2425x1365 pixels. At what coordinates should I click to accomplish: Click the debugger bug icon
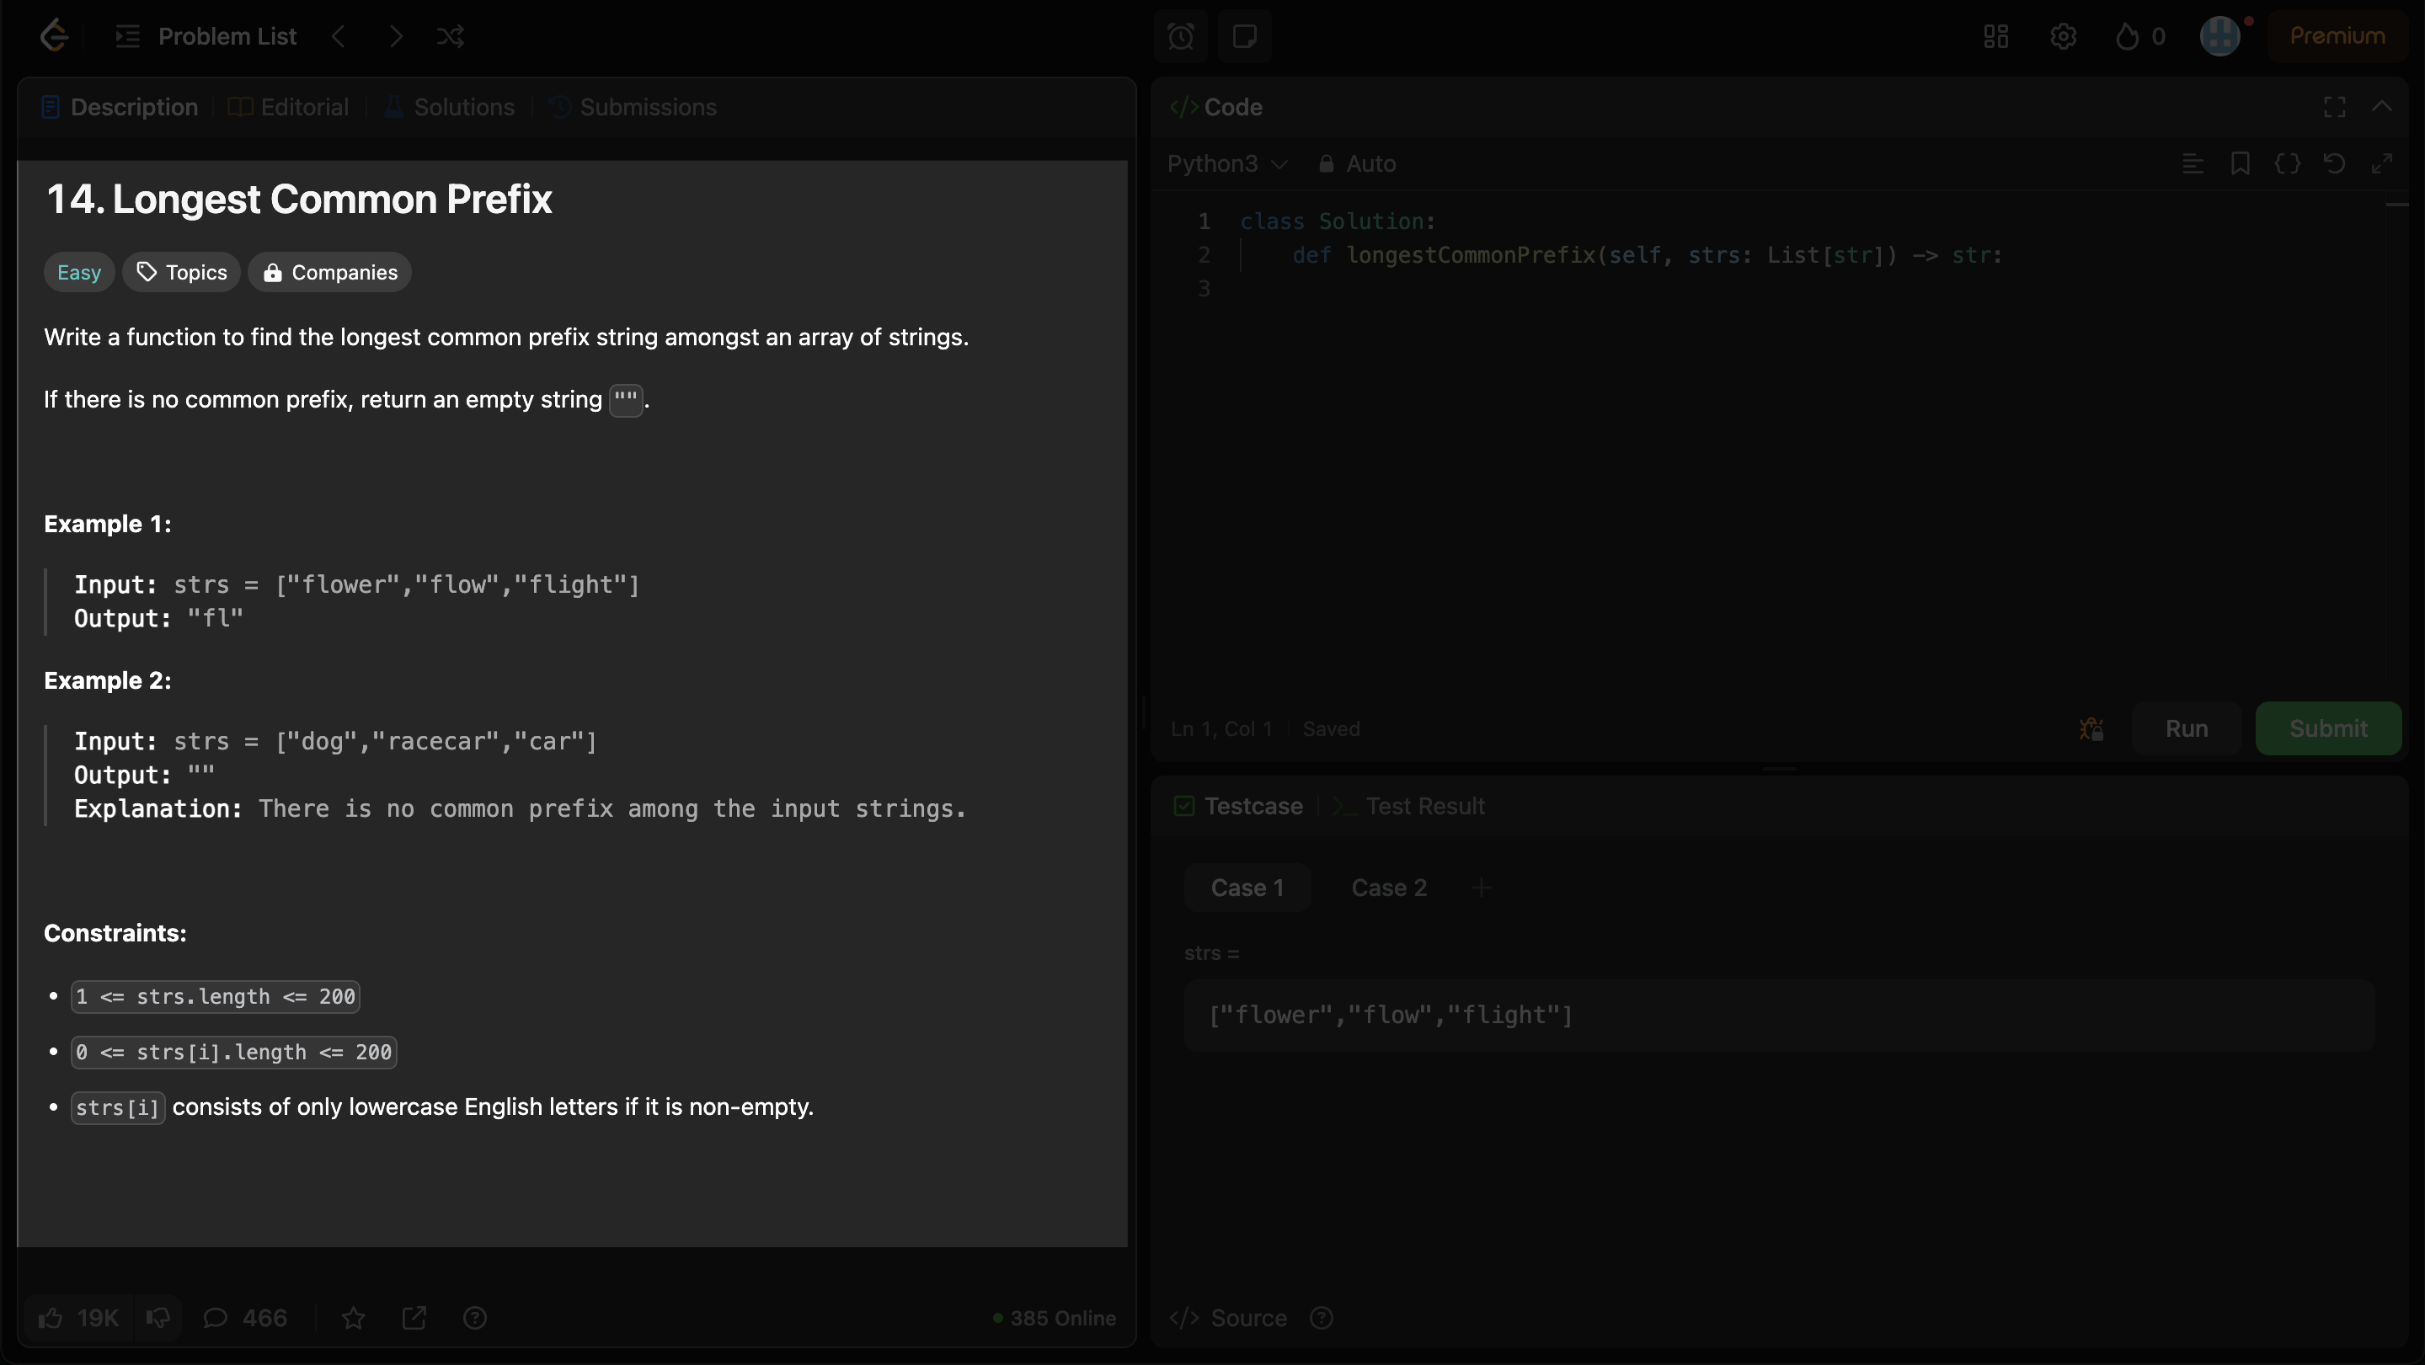(x=2091, y=728)
